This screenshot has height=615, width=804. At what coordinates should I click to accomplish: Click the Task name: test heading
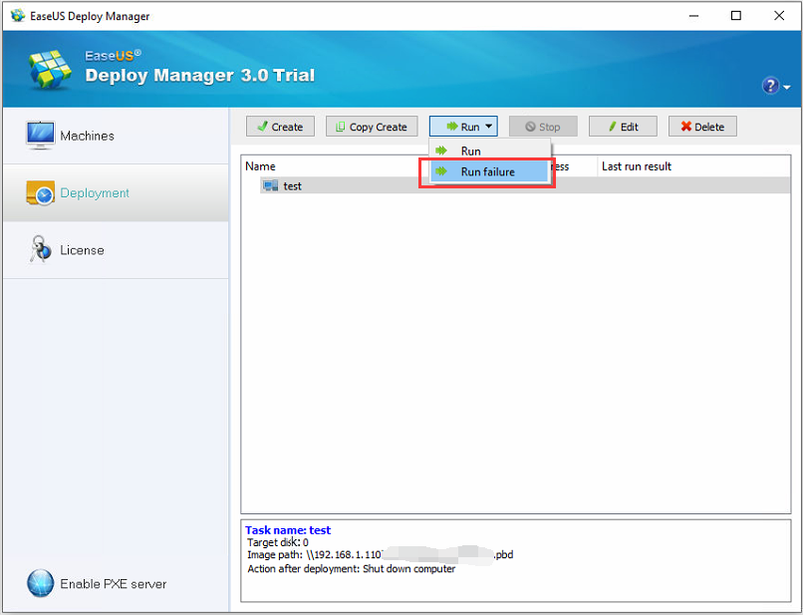click(288, 530)
